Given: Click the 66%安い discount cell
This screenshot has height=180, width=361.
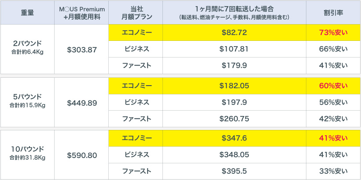Looking at the screenshot, I should [x=333, y=49].
